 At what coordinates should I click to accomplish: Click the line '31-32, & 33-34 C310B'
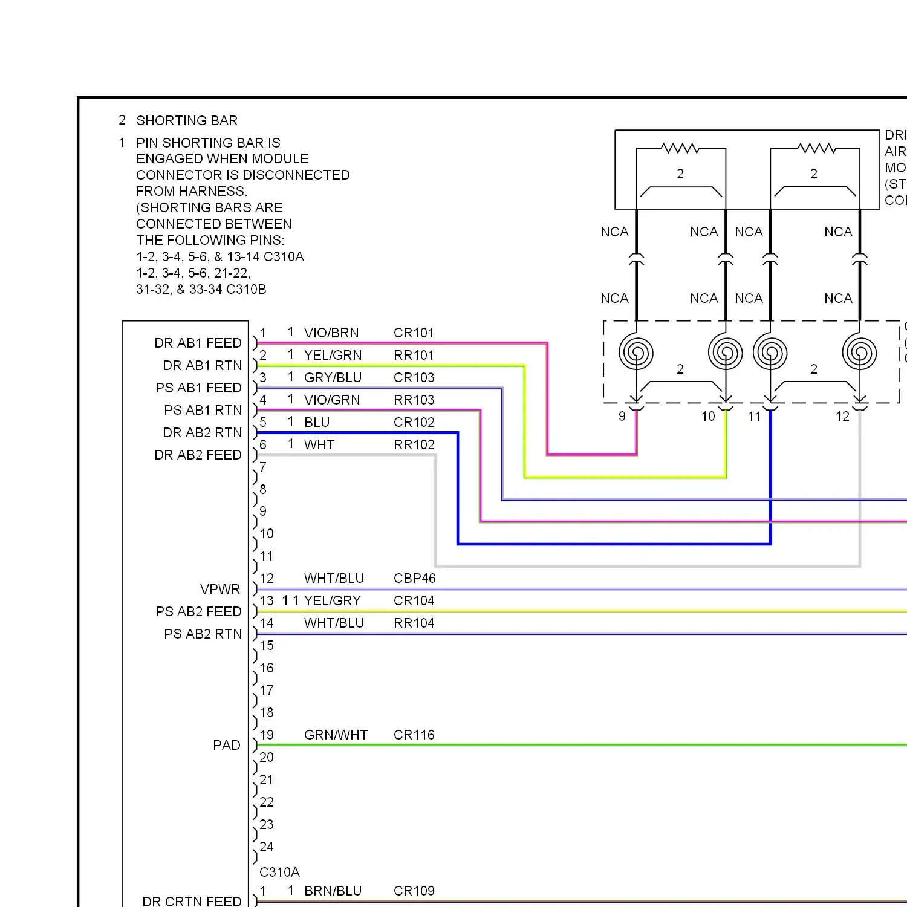pyautogui.click(x=201, y=289)
